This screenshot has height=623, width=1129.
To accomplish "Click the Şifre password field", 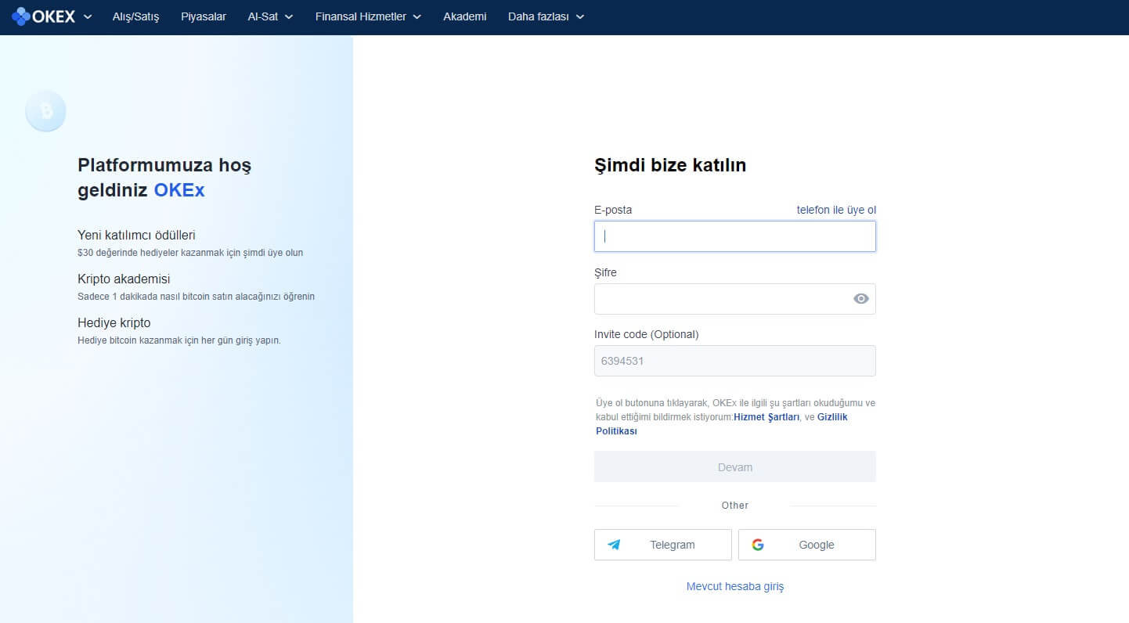I will click(x=734, y=299).
